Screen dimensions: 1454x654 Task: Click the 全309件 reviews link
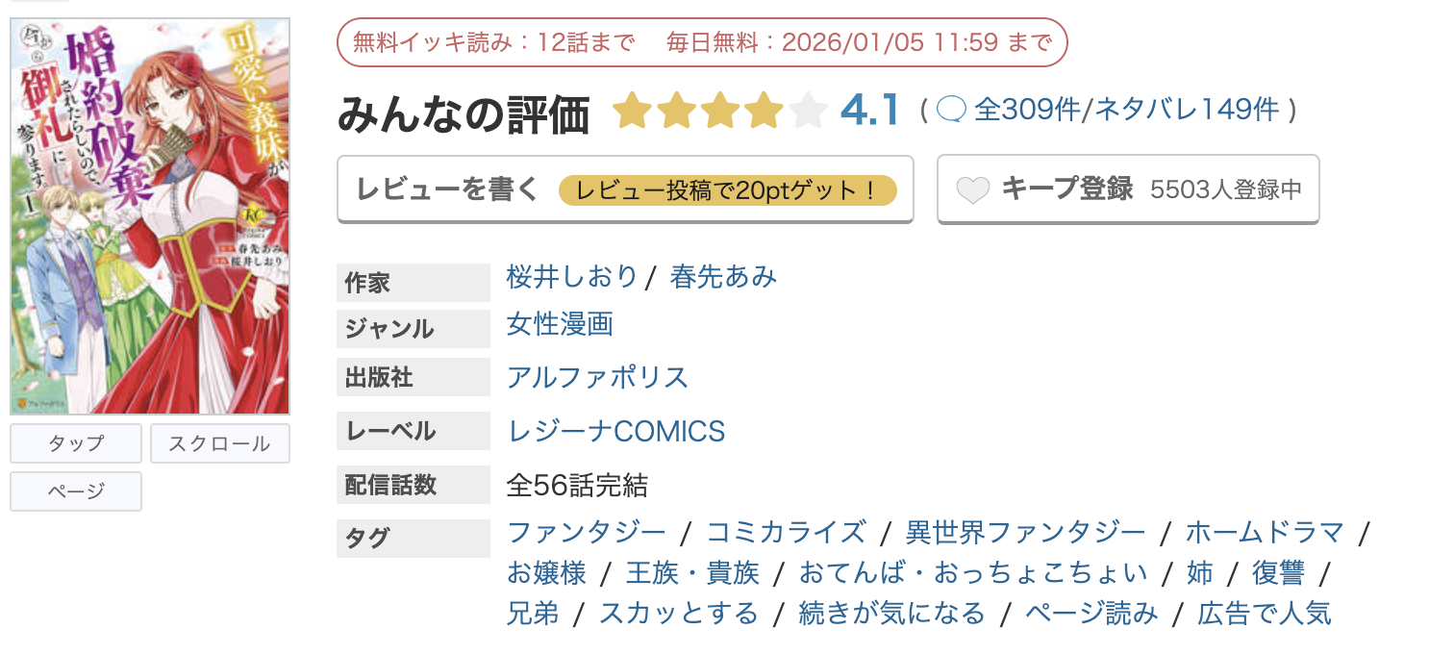1027,111
